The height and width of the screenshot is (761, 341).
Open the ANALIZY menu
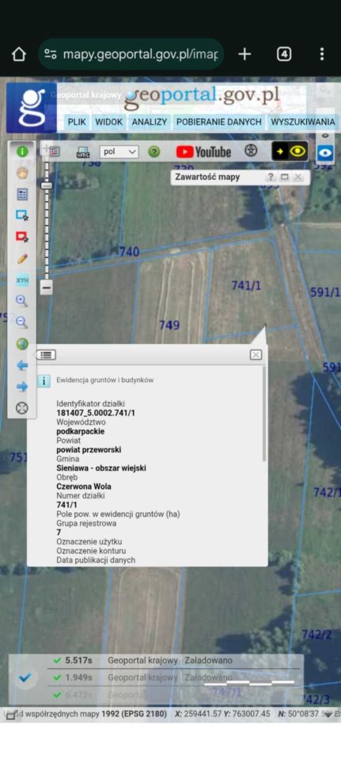(150, 122)
